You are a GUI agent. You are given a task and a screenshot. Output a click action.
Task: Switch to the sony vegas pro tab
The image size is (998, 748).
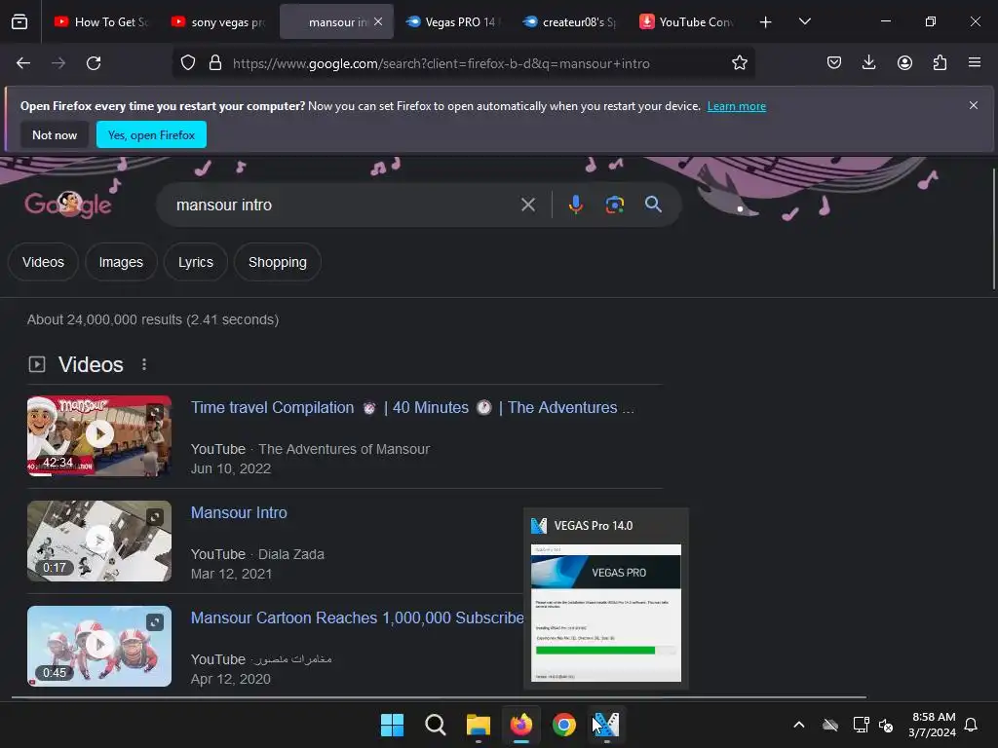[x=218, y=21]
